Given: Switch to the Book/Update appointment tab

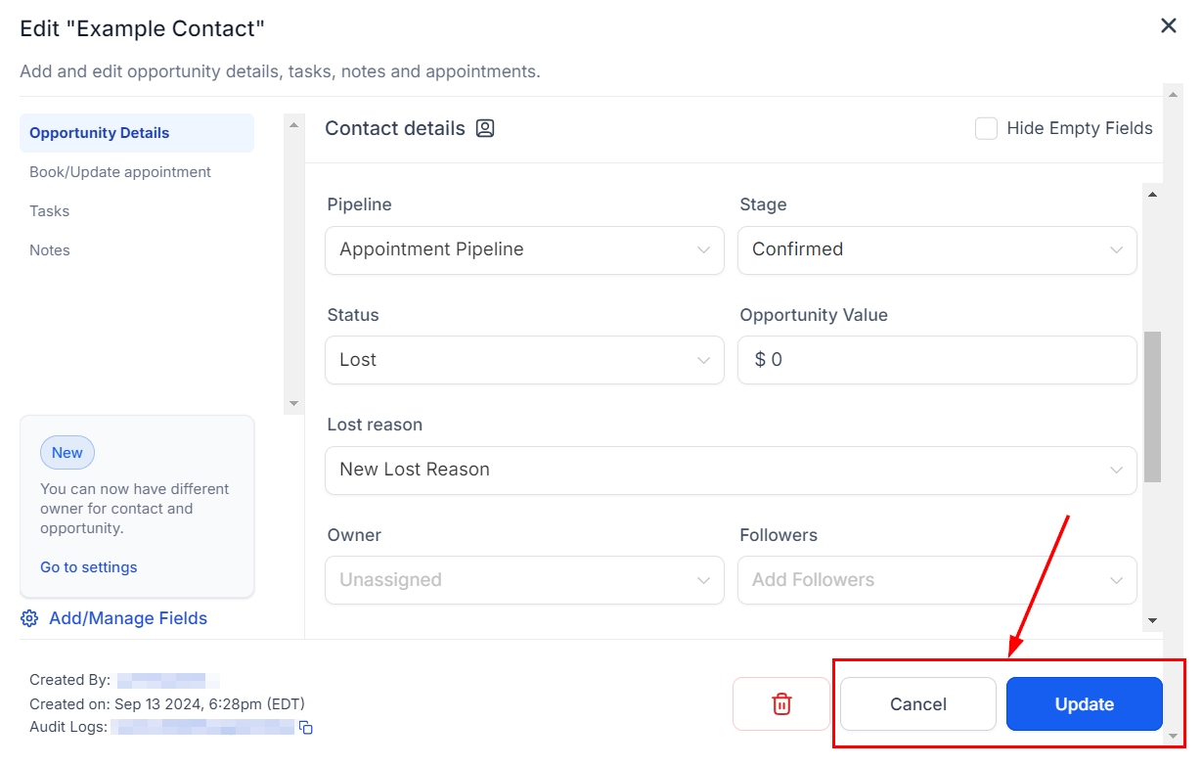Looking at the screenshot, I should point(120,172).
